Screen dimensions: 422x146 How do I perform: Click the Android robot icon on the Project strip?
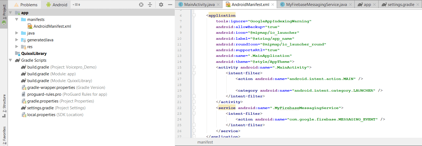coord(4,23)
